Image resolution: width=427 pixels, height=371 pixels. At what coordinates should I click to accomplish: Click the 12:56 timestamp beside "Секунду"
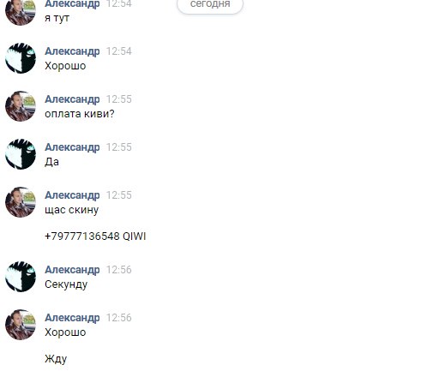coord(119,270)
